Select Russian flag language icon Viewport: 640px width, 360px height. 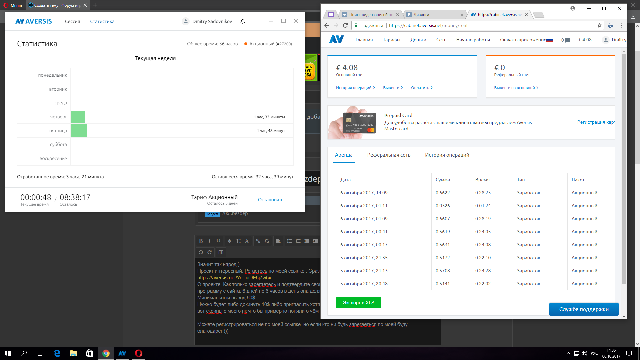[x=550, y=40]
